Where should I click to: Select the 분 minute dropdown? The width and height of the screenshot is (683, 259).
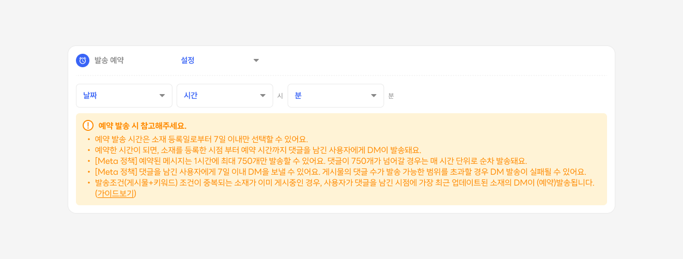(x=335, y=96)
